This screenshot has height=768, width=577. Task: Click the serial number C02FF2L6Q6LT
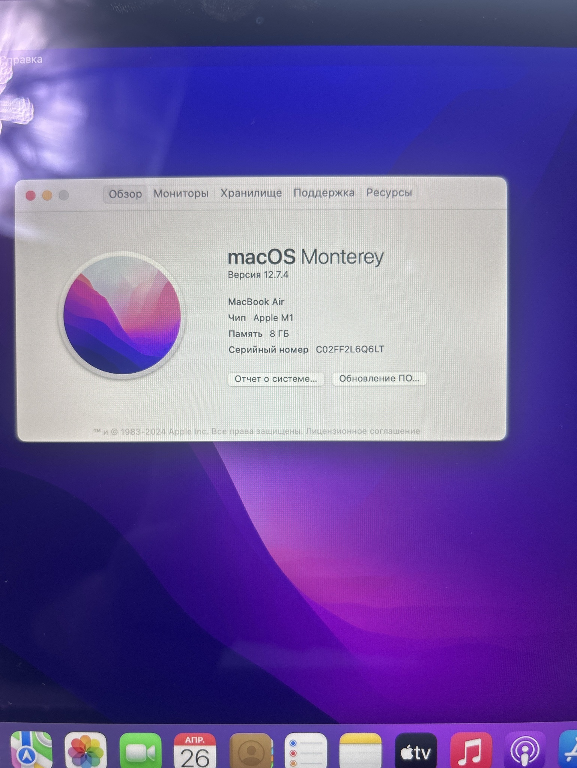click(x=350, y=349)
